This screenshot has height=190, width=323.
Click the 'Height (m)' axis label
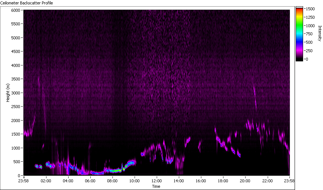point(8,93)
